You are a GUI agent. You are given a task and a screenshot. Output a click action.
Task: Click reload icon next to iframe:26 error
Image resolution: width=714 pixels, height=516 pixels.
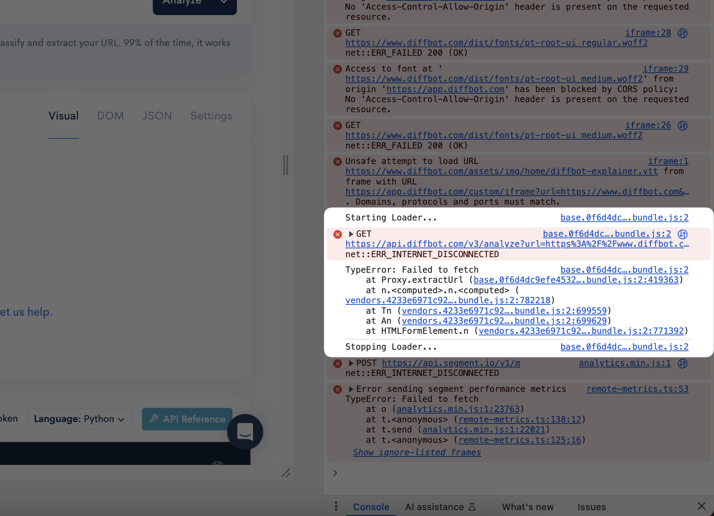point(683,126)
